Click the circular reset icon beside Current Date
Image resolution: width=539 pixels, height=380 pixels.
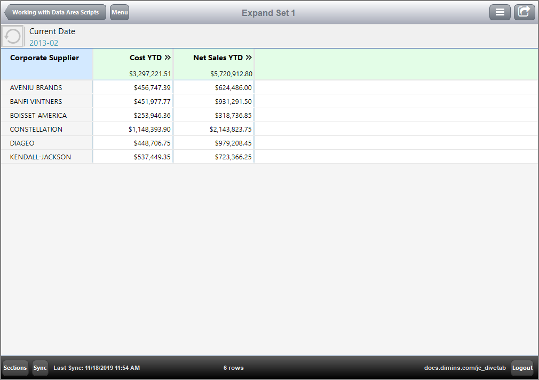click(x=11, y=36)
